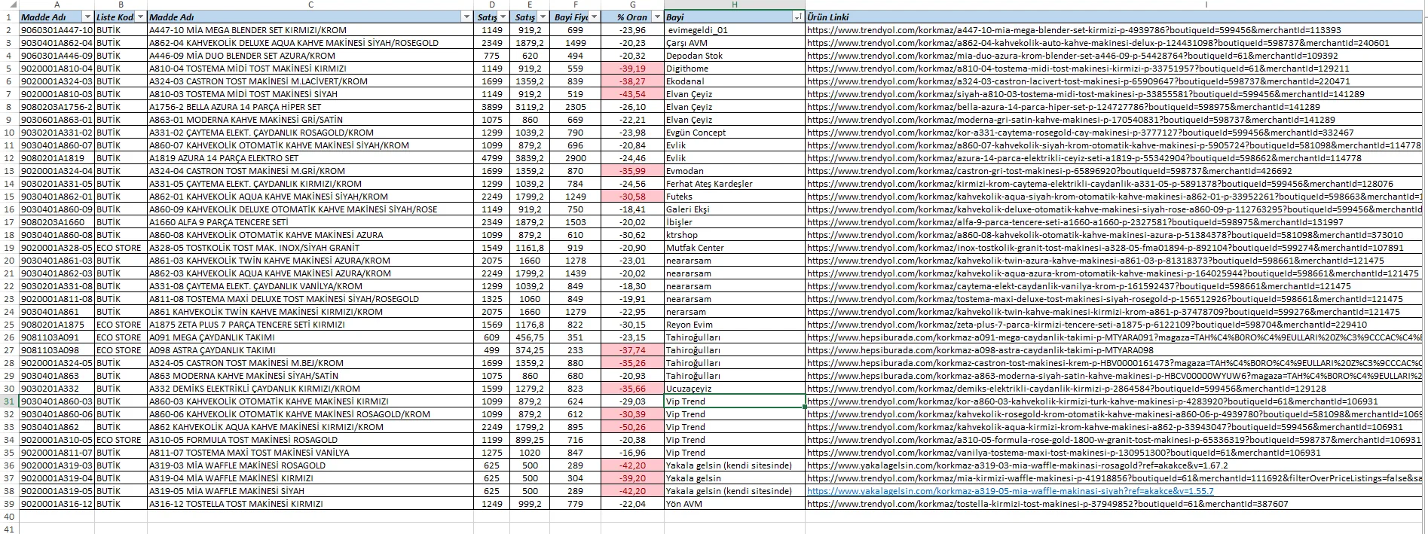
Task: Select row 20 by its row number
Action: [9, 261]
